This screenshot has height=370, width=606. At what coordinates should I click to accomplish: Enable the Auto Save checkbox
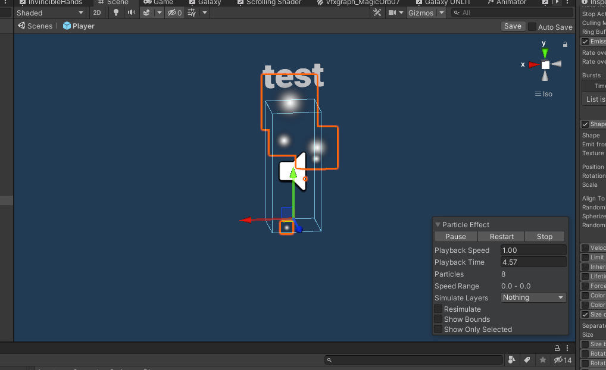532,27
